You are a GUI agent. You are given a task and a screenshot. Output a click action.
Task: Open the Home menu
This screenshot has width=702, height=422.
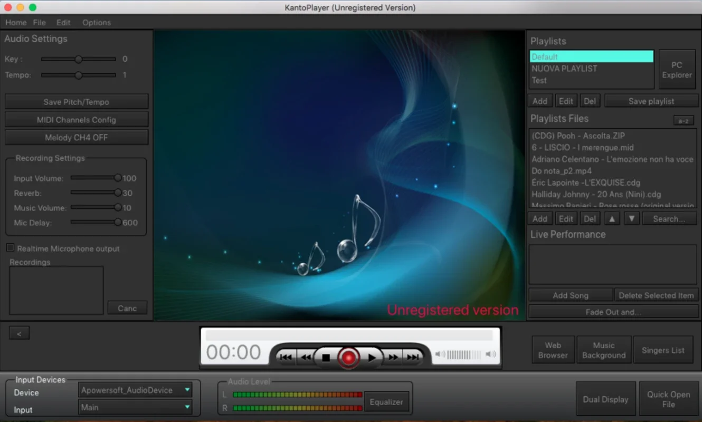point(16,23)
